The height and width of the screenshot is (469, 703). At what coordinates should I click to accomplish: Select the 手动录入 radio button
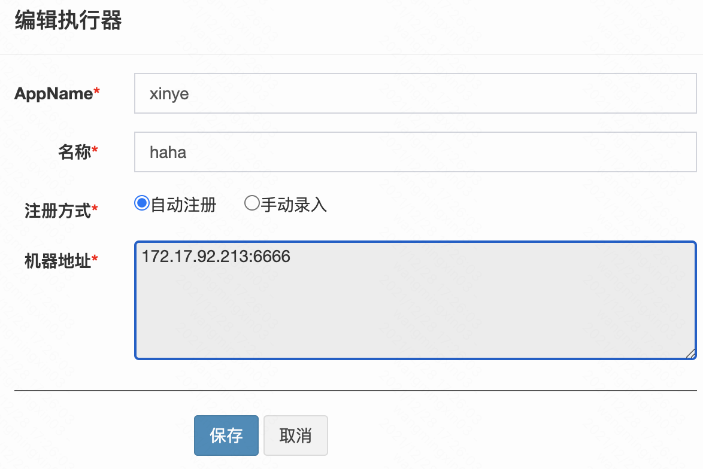coord(251,203)
